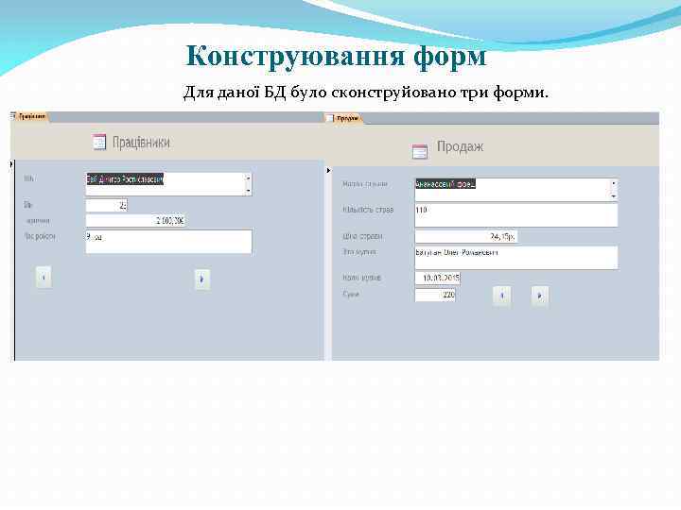
Task: Click the dish quantity field showing 110
Action: point(516,215)
